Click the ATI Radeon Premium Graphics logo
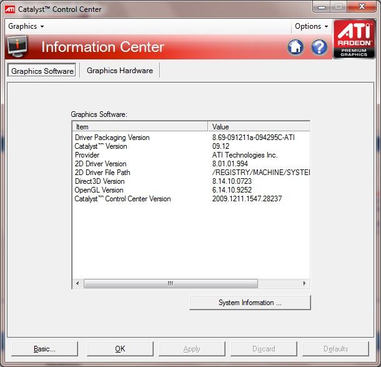Screen dimensions: 381x367 click(x=354, y=39)
